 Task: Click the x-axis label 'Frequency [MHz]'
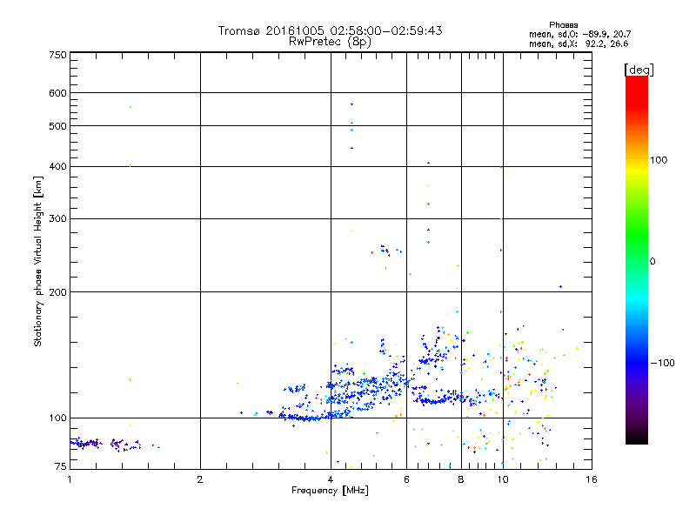(x=330, y=491)
